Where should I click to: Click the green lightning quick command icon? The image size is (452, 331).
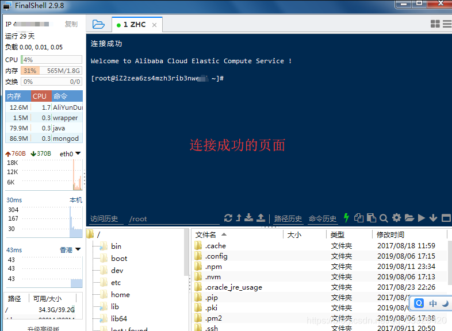(347, 218)
